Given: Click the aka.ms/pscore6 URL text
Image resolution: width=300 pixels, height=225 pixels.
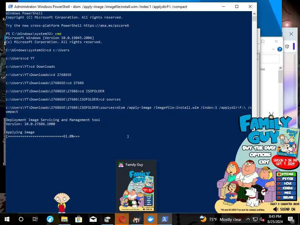Looking at the screenshot, I should pyautogui.click(x=106, y=25).
